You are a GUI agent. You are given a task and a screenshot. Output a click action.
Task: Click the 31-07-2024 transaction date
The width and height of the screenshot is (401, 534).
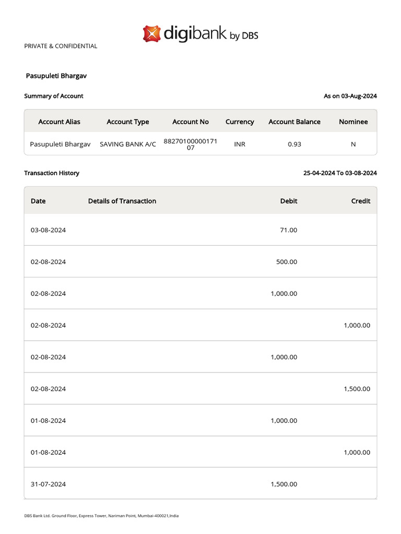point(48,484)
